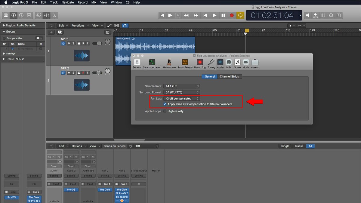The height and width of the screenshot is (203, 361).
Task: Expand the group Settings disclosure triangle
Action: [x=4, y=54]
